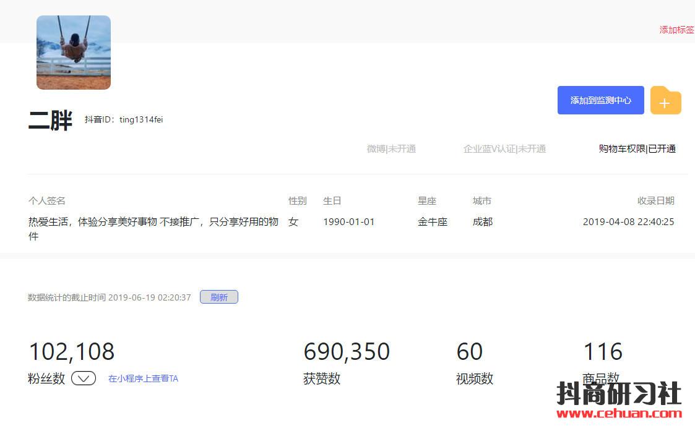This screenshot has width=695, height=431.
Task: Click the username 二胖
Action: point(50,121)
